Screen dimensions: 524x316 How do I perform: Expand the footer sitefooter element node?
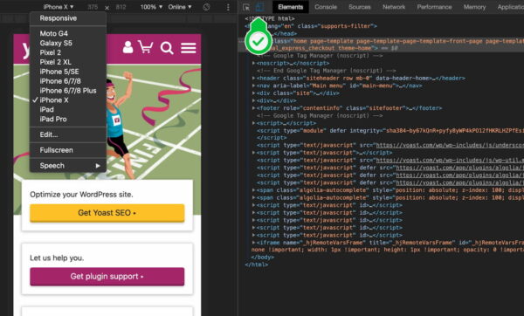click(x=254, y=108)
